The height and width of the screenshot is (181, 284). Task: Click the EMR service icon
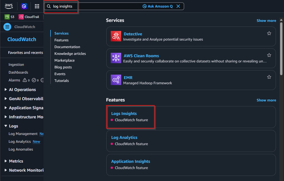(x=116, y=80)
